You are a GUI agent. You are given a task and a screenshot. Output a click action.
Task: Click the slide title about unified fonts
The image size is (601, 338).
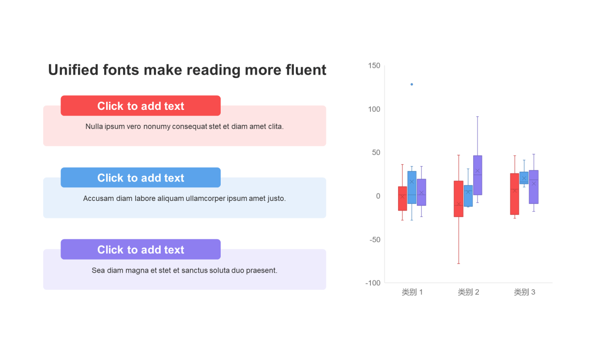(x=187, y=70)
